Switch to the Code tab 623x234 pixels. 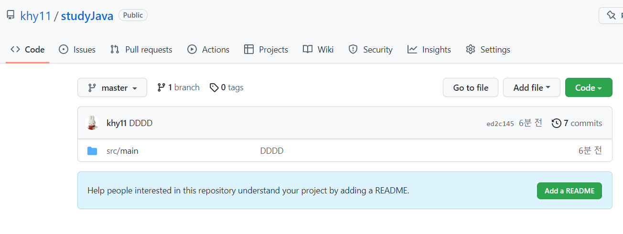click(x=28, y=50)
